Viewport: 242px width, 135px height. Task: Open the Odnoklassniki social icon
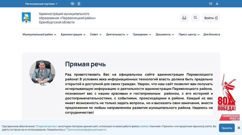click(79, 4)
